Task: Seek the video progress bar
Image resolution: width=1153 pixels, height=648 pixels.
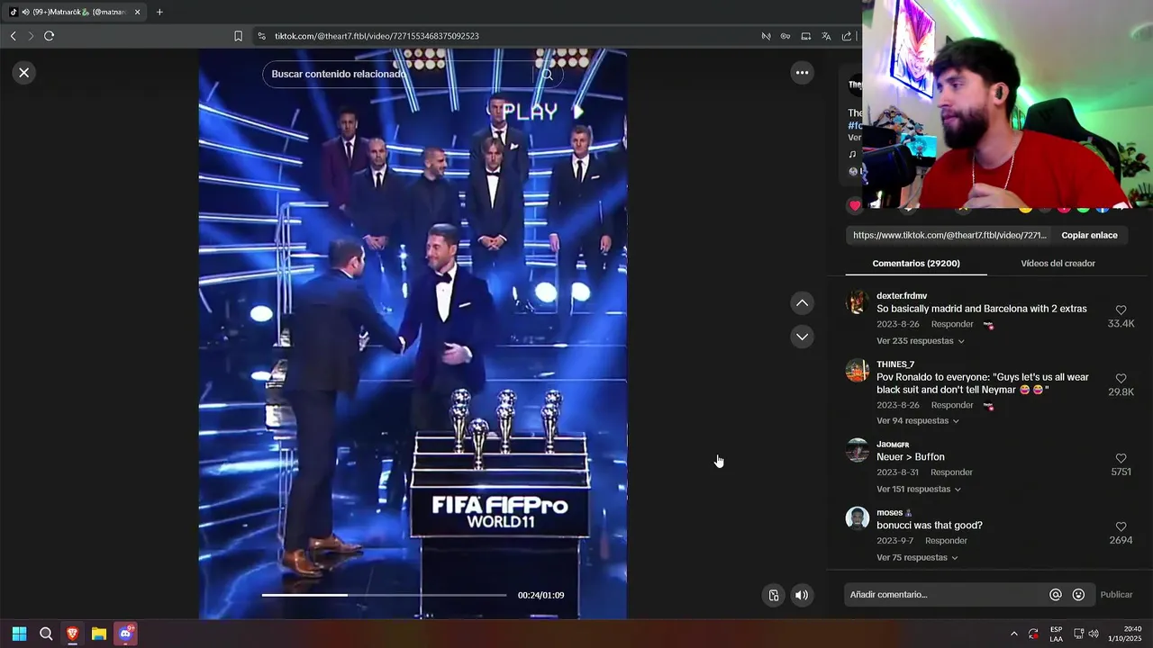Action: [384, 595]
